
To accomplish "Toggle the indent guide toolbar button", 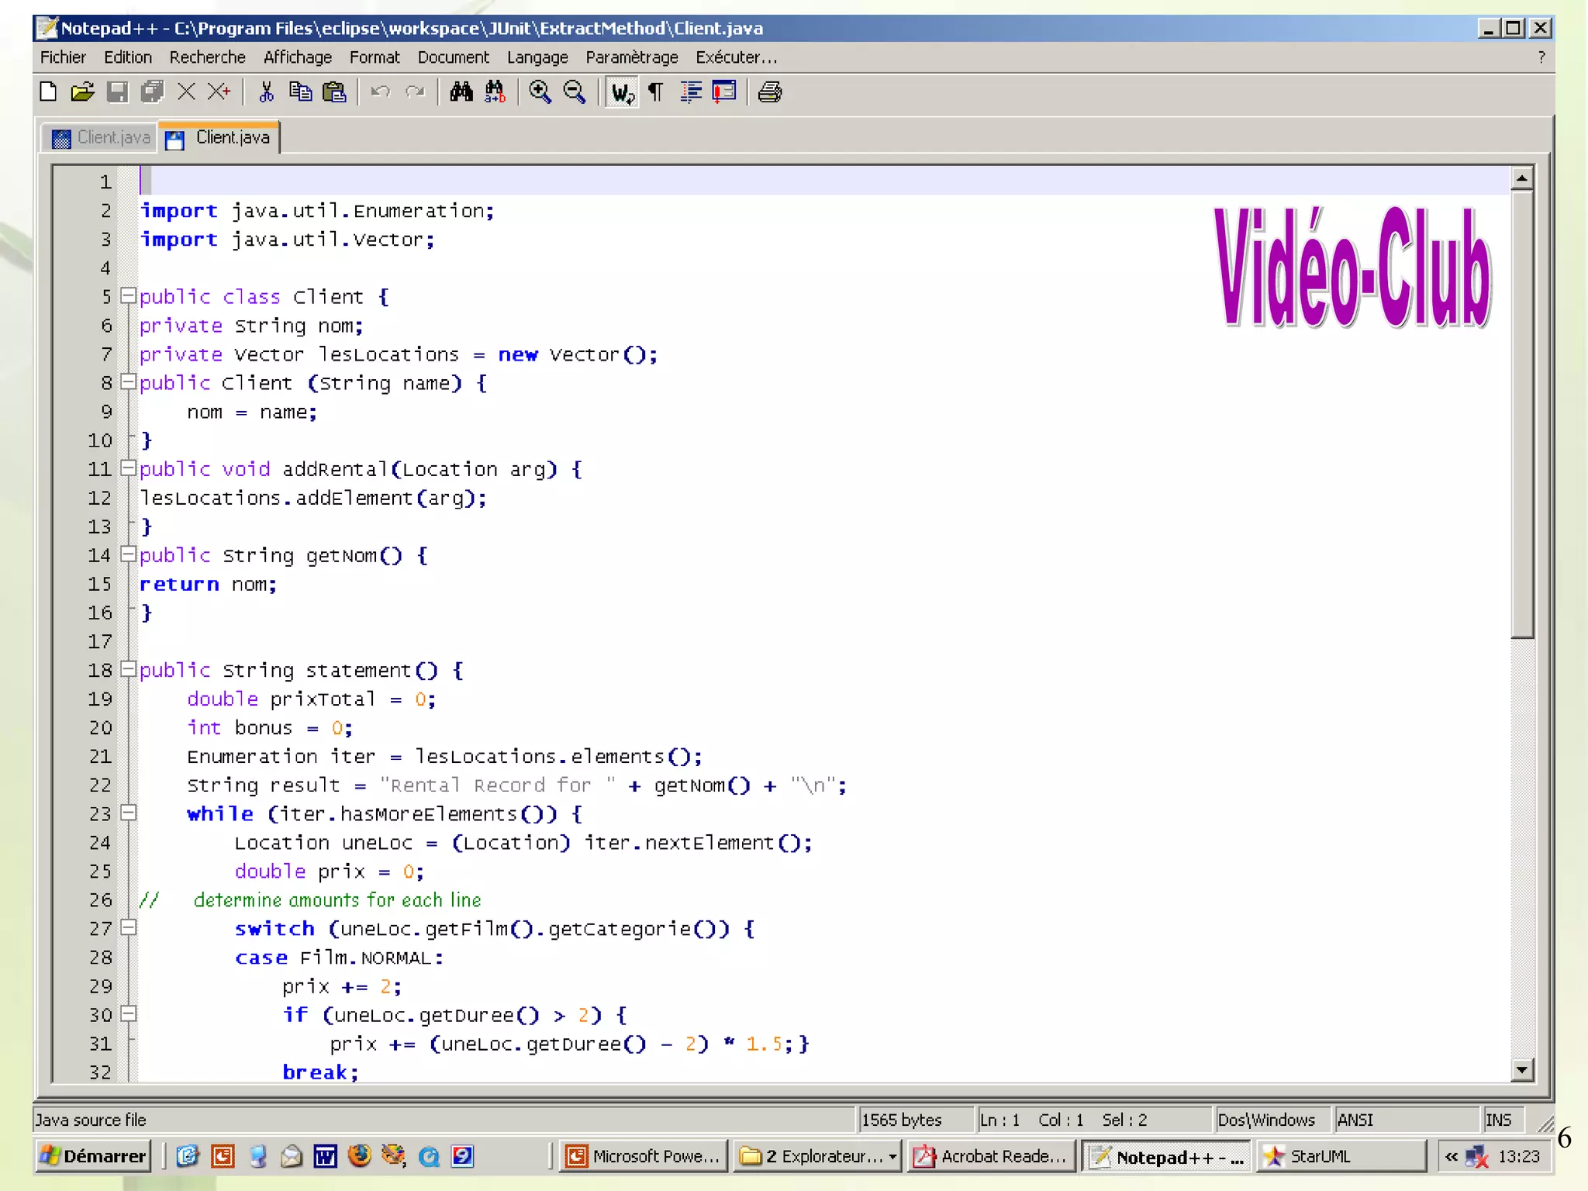I will (690, 92).
